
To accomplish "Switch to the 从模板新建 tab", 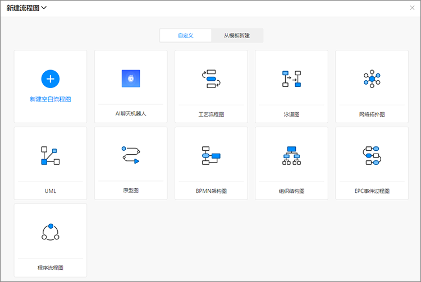I will click(237, 35).
